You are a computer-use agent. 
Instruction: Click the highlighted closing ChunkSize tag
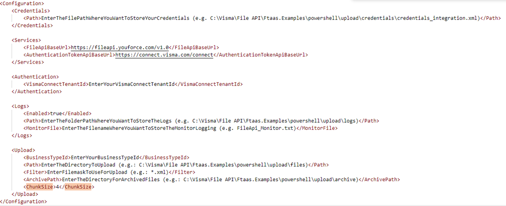[x=78, y=187]
